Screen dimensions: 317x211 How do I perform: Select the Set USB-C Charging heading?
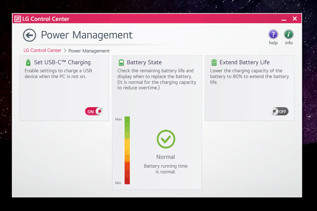coord(62,62)
